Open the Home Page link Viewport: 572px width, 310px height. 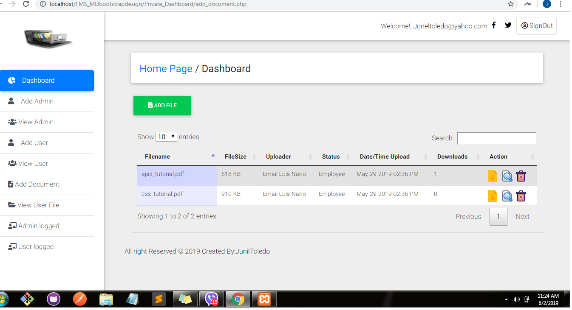[166, 68]
